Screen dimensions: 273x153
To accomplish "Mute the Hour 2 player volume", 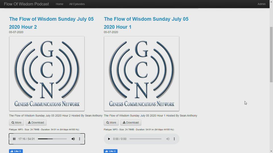I will point(73,139).
